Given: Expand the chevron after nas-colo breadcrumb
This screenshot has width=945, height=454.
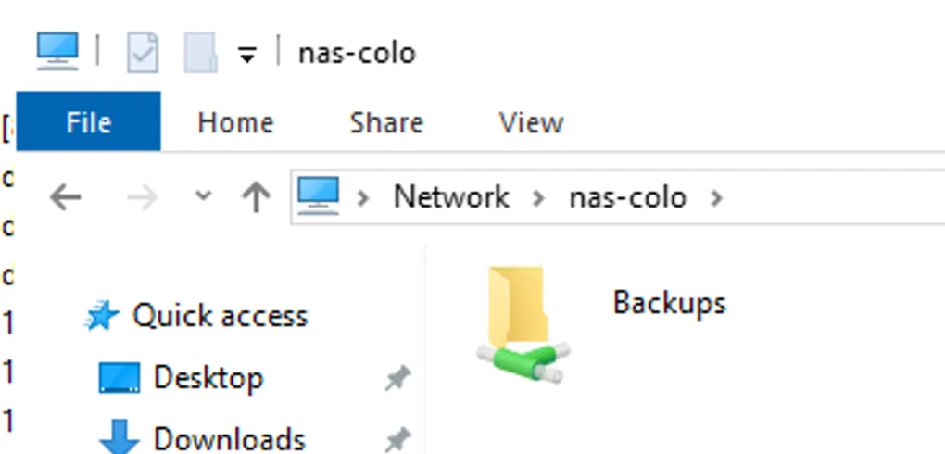Looking at the screenshot, I should [716, 197].
